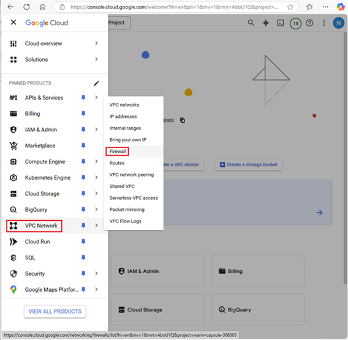348x340 pixels.
Task: Expand Cloud overview submenu chevron
Action: tap(96, 43)
